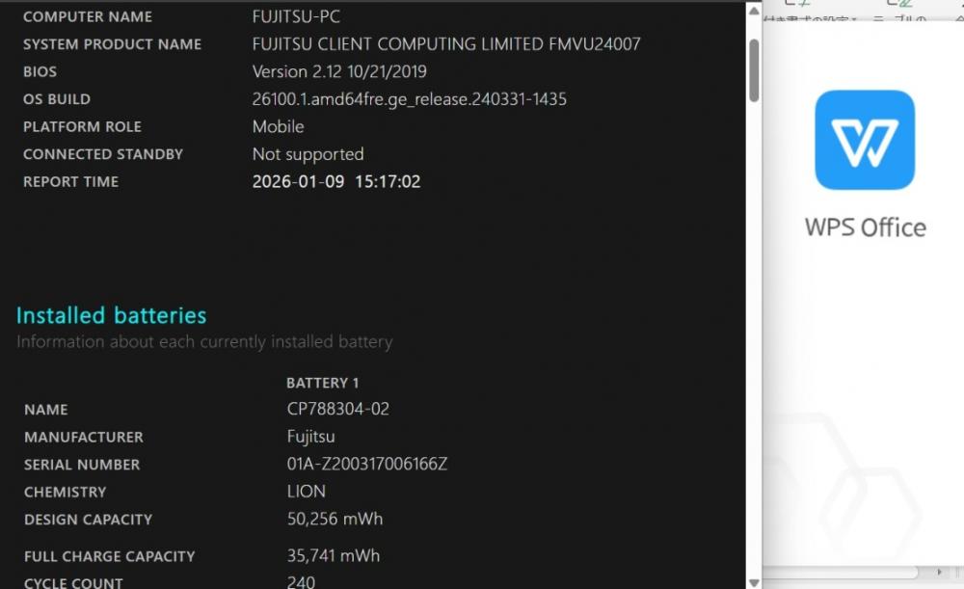Viewport: 964px width, 589px height.
Task: Click the battery name 'CP788304-02'
Action: click(338, 410)
